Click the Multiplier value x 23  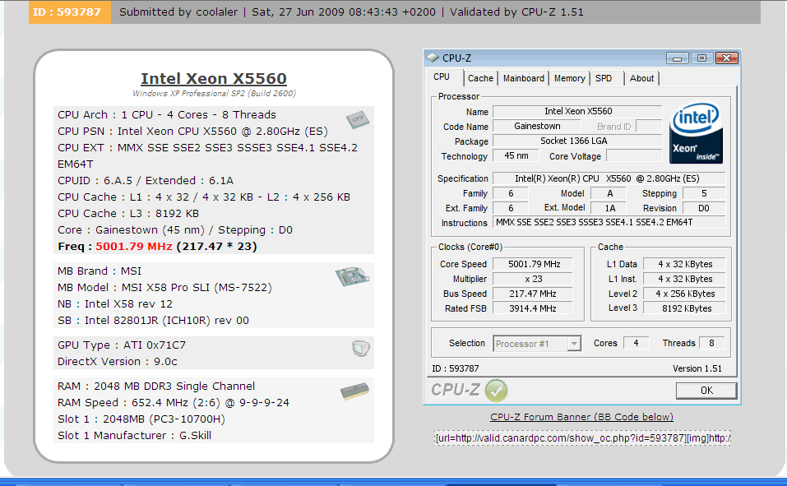click(533, 279)
